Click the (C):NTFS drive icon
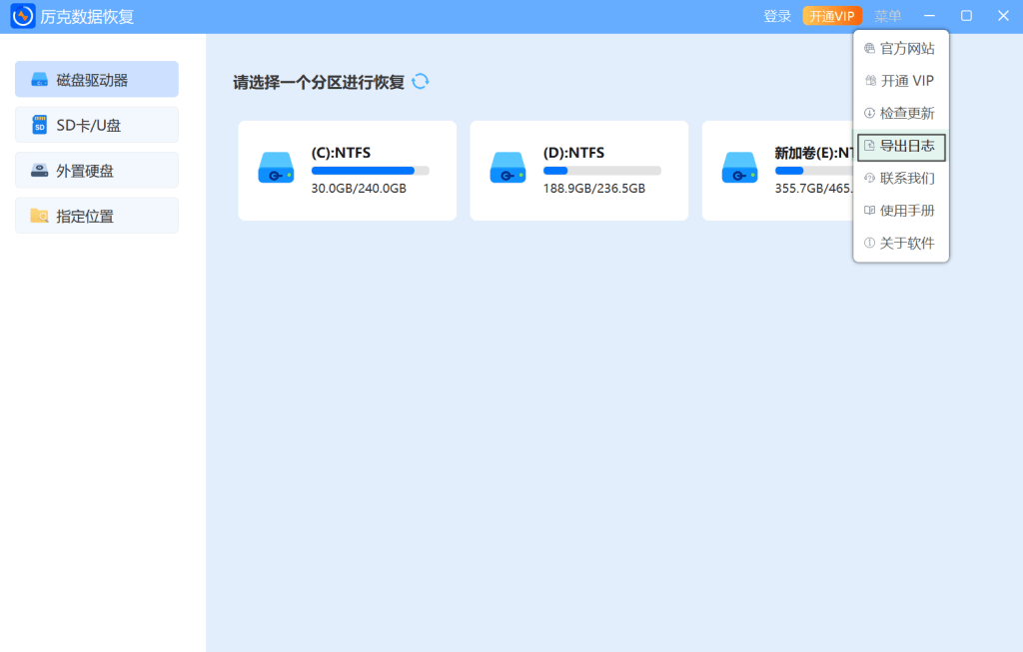 click(276, 168)
